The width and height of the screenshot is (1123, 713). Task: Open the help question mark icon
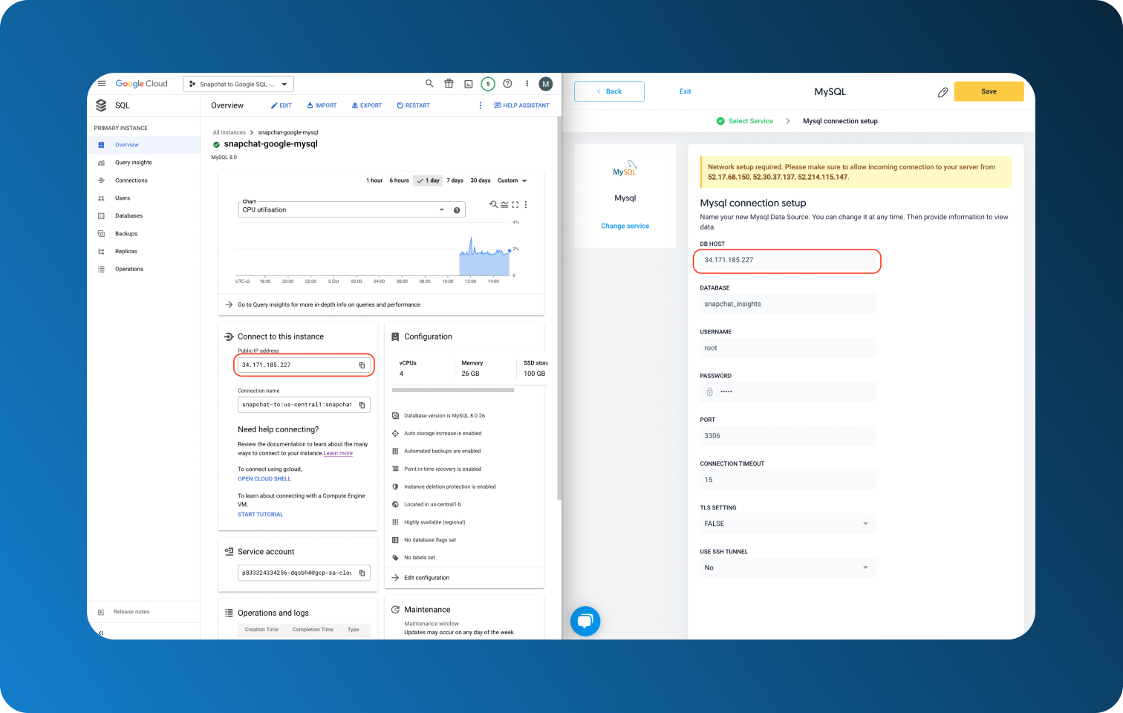click(507, 83)
